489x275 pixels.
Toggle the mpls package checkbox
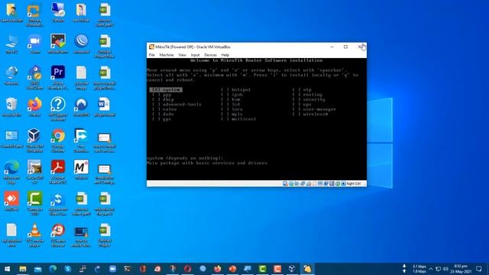click(x=225, y=114)
